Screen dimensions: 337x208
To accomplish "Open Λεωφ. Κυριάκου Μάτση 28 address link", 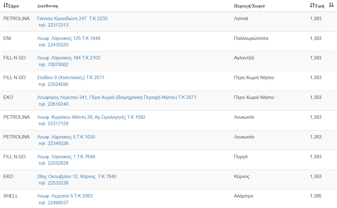I will 91,117.
